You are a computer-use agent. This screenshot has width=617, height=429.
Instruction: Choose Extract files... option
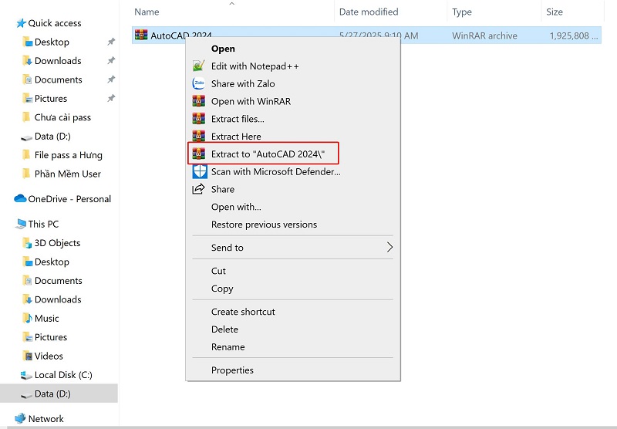238,119
